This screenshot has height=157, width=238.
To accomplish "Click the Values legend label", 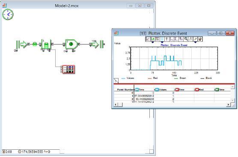I will coord(130,78).
